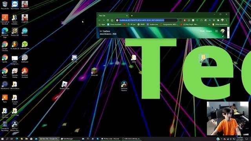This screenshot has height=141, width=251.
Task: Go back in Chrome
Action: (99, 20)
